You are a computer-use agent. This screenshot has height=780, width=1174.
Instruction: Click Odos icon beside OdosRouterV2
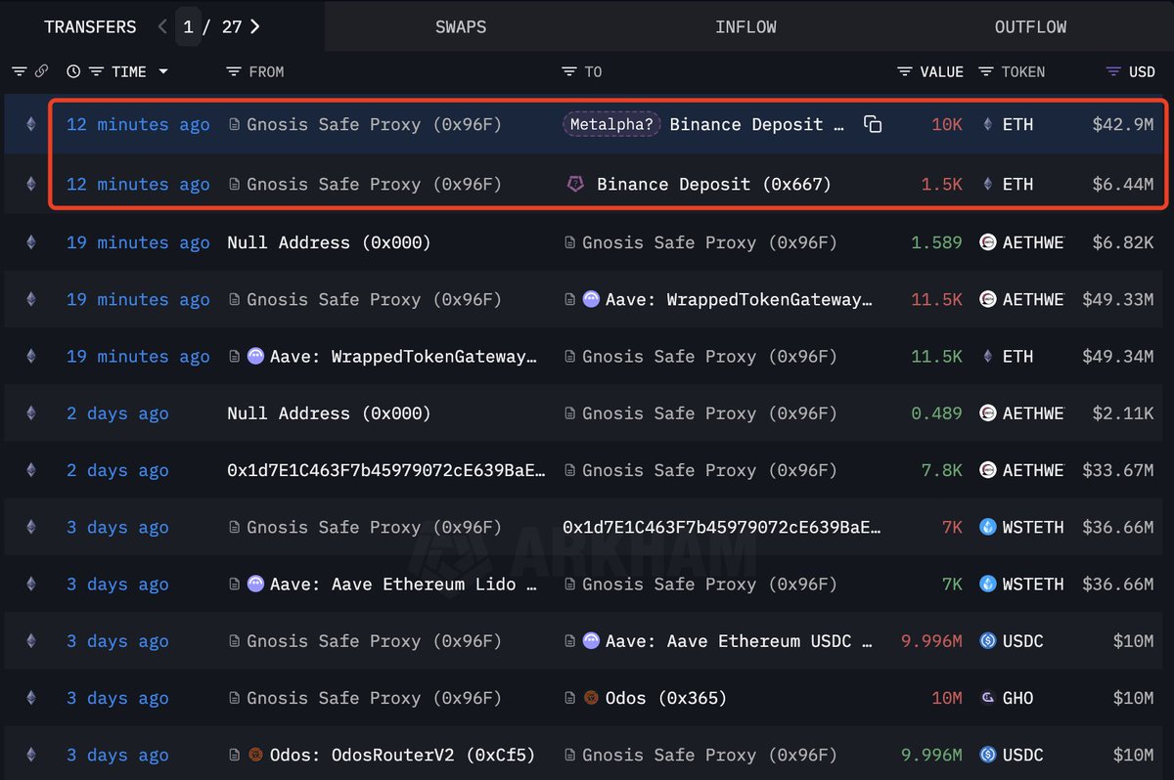pos(254,755)
